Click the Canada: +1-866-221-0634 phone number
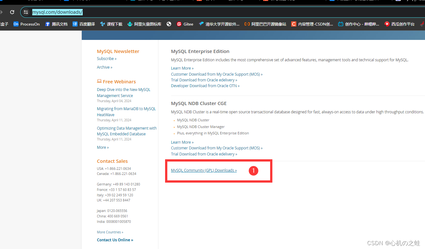The width and height of the screenshot is (425, 249). point(117,174)
